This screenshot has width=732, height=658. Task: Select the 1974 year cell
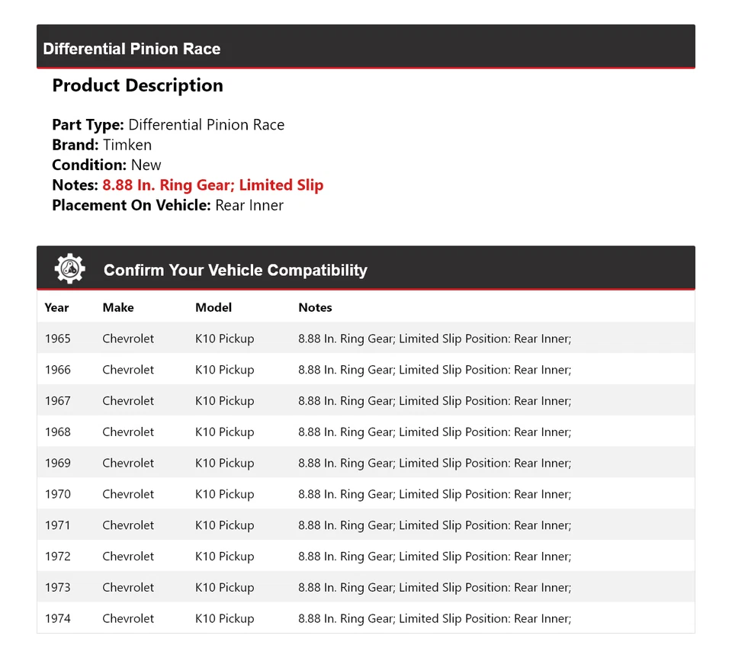[57, 618]
